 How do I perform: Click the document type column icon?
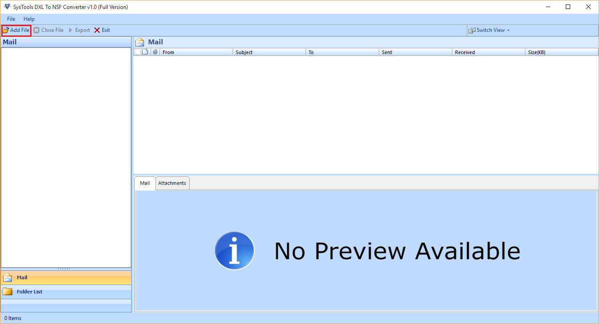(145, 52)
